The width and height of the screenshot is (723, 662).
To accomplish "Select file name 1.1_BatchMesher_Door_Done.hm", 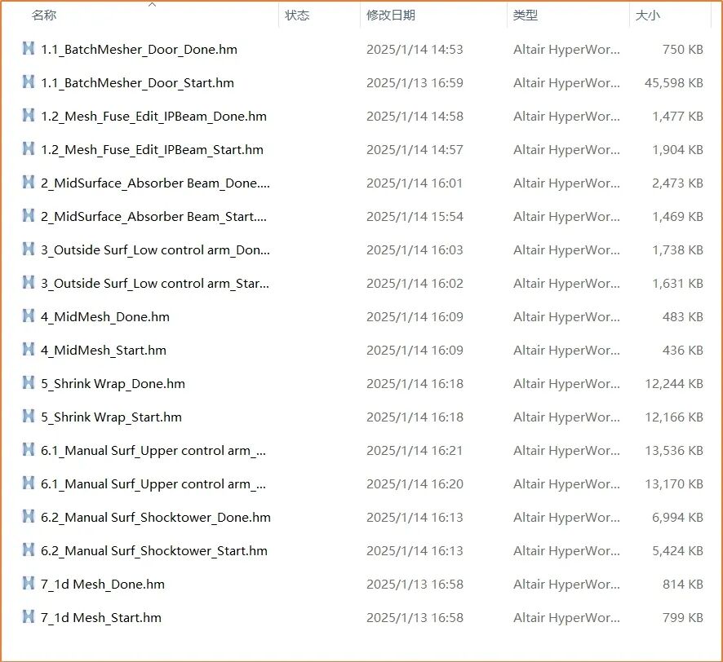I will click(x=139, y=49).
